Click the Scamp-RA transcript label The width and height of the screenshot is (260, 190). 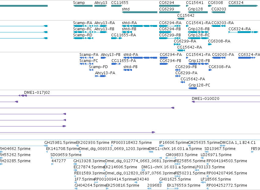(x=82, y=23)
